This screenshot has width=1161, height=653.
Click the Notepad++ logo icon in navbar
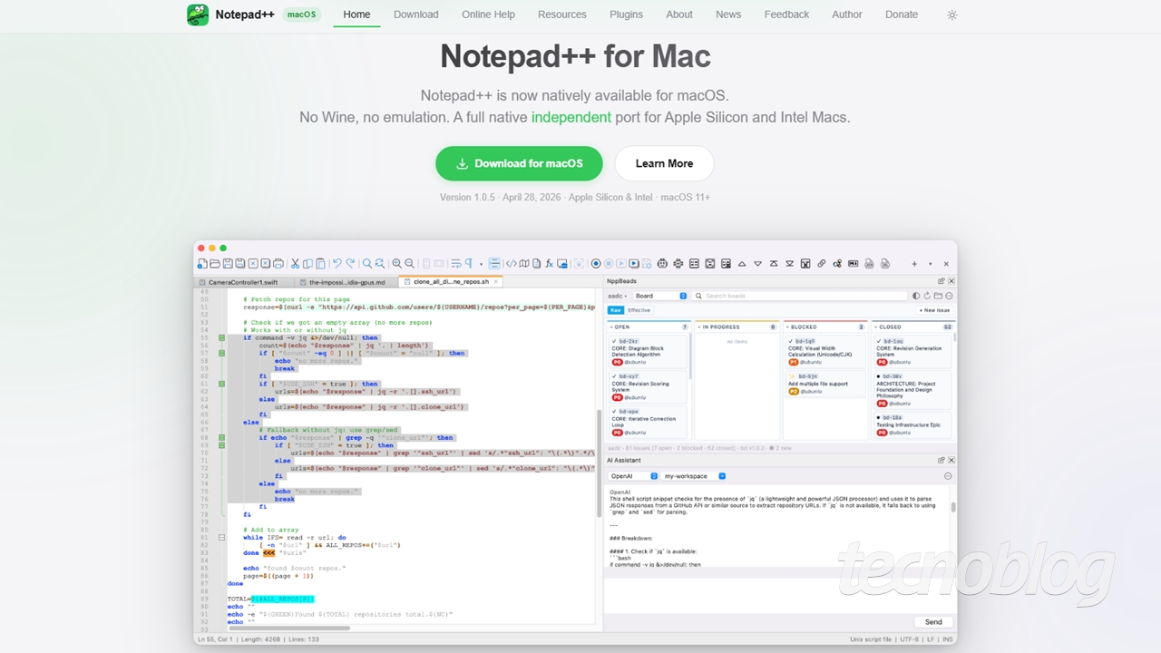coord(198,15)
